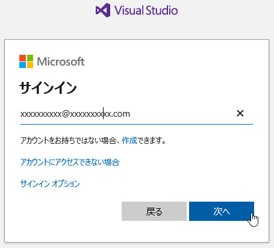
Task: Click the サインイン heading text
Action: click(48, 88)
